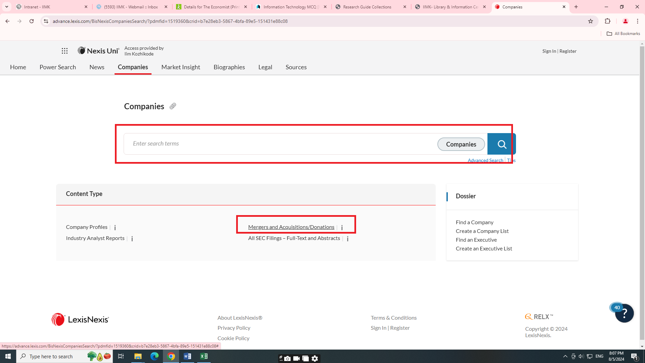Expand the Companies search filter pill

(461, 144)
